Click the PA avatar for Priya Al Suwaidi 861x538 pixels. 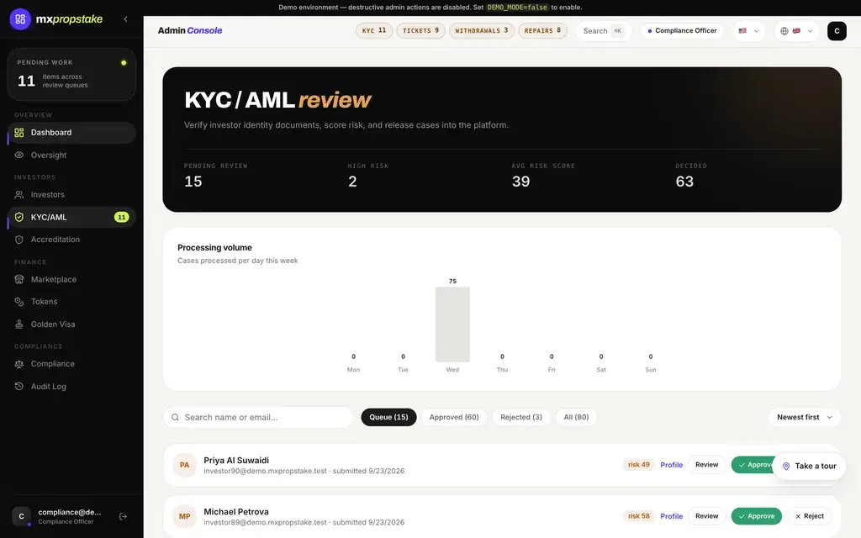[184, 465]
